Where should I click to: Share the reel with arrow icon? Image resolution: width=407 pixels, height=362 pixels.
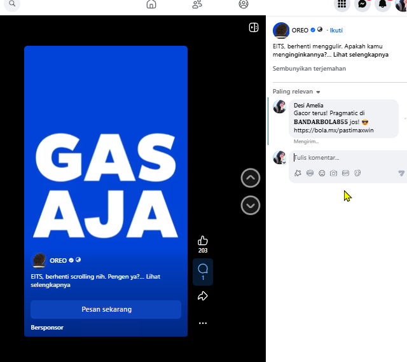coord(203,296)
